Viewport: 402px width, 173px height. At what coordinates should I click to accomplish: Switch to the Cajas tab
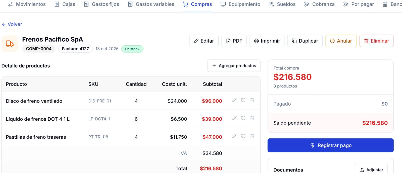[x=65, y=4]
